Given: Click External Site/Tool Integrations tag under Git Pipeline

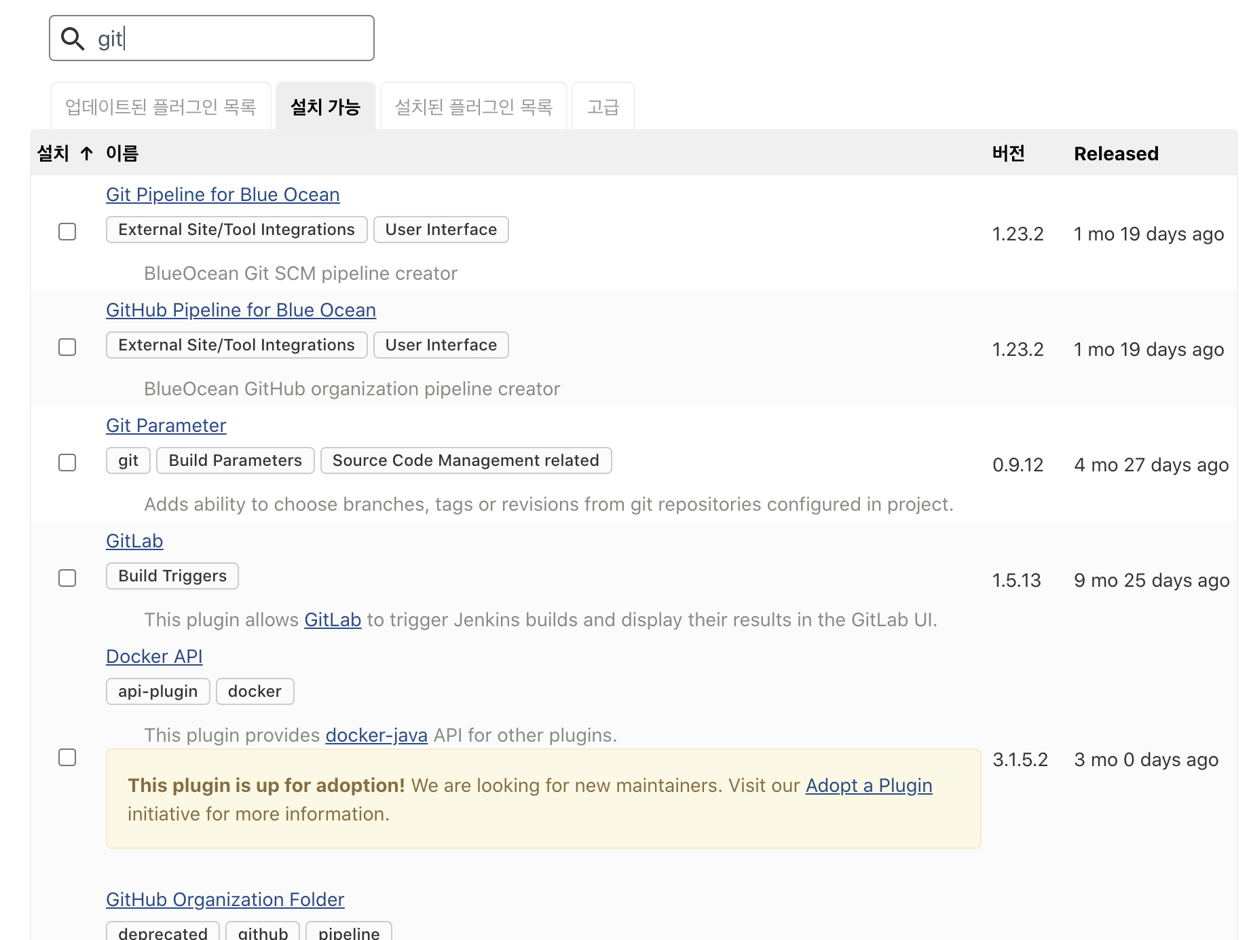Looking at the screenshot, I should (236, 230).
